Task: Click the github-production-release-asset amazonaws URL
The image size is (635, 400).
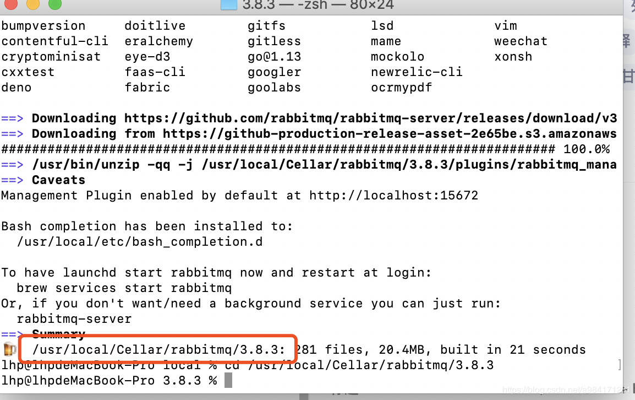Action: (x=390, y=134)
